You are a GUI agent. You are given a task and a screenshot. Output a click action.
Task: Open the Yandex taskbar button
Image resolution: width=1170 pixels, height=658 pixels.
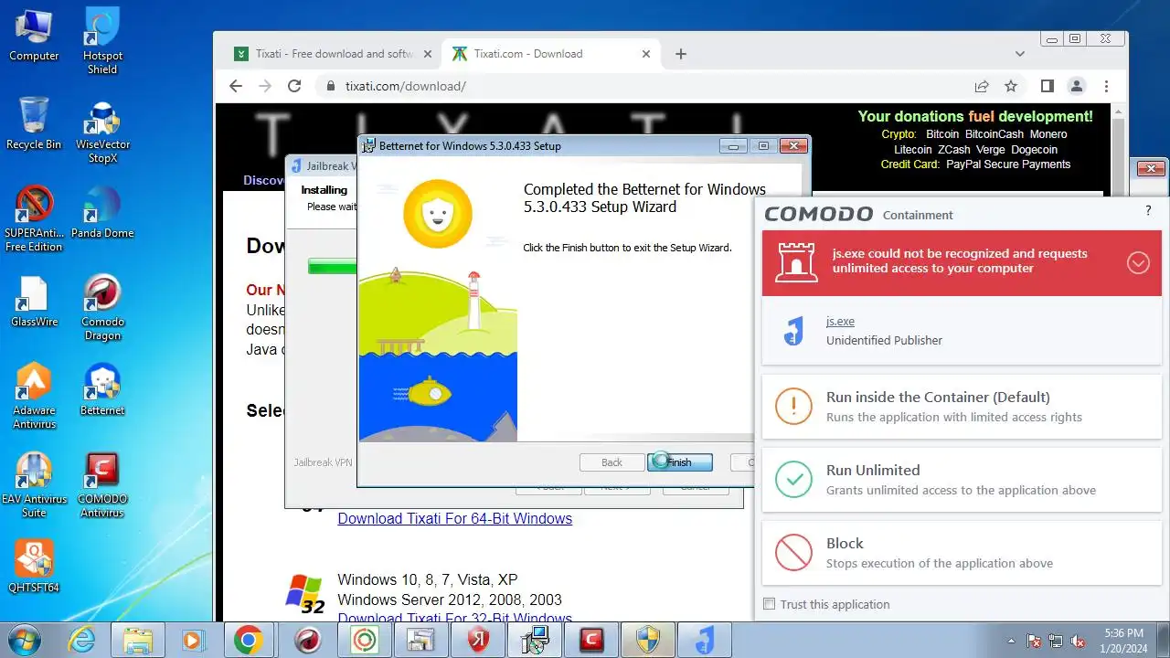pos(477,641)
